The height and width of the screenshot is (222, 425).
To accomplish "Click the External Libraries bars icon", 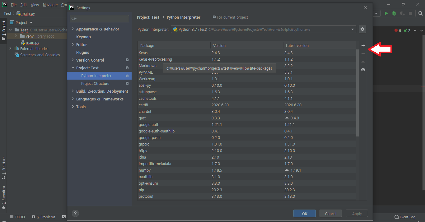I will click(x=17, y=49).
